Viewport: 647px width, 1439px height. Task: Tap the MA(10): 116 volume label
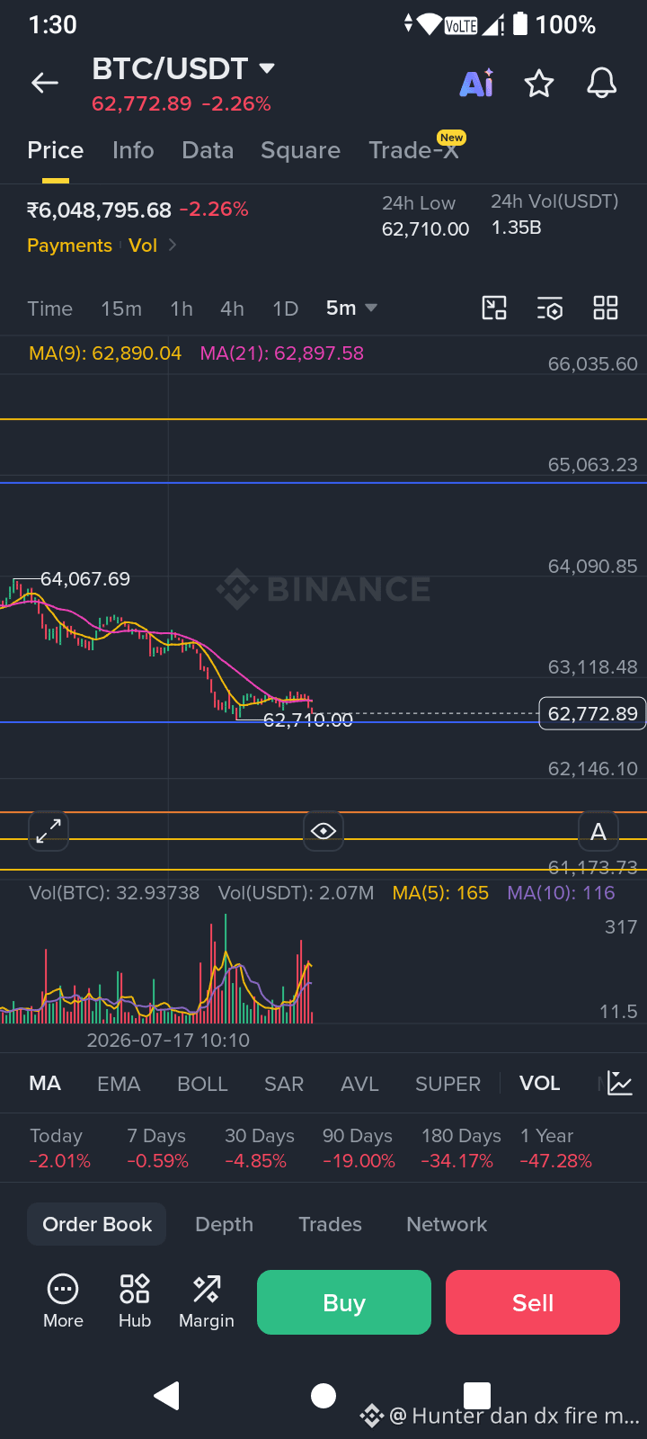pos(561,893)
